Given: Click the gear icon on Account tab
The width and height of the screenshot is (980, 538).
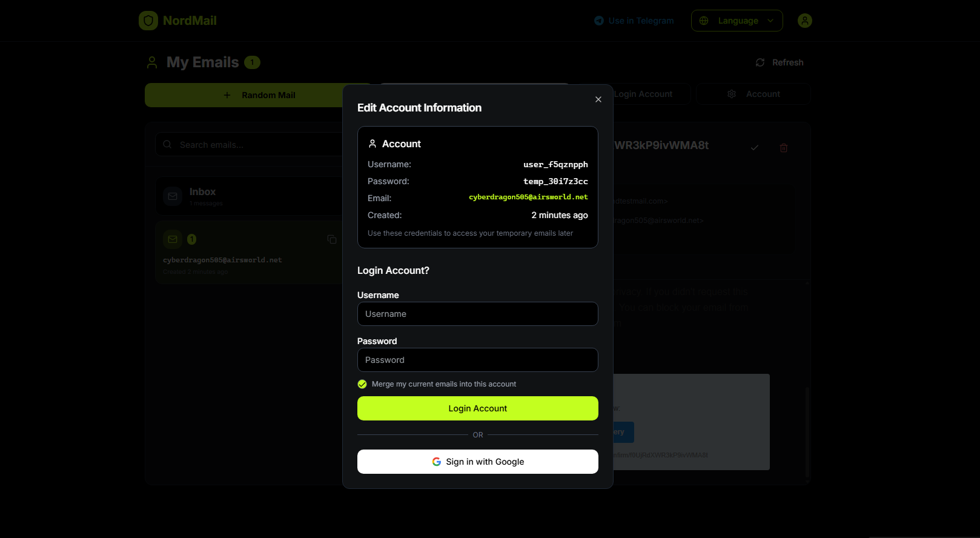Looking at the screenshot, I should (732, 94).
